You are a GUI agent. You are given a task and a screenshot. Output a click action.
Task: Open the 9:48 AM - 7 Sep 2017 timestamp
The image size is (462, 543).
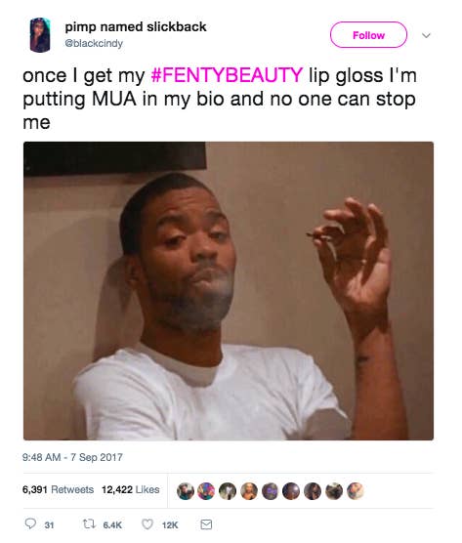(72, 457)
